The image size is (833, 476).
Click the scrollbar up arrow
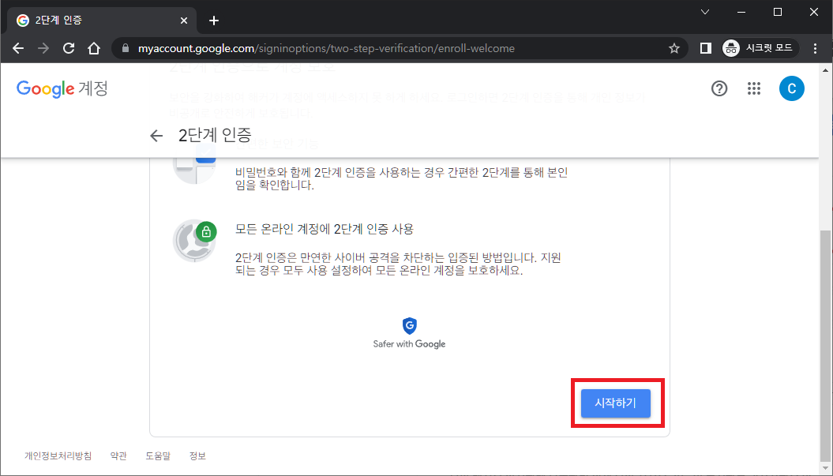tap(826, 69)
